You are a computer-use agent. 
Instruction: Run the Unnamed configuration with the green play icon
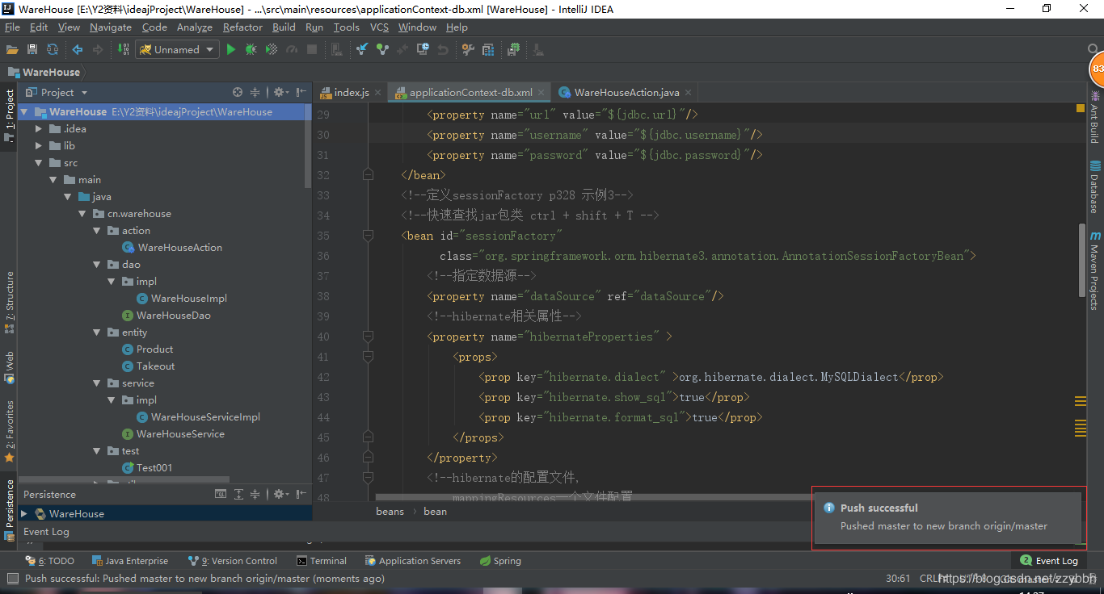pos(230,49)
